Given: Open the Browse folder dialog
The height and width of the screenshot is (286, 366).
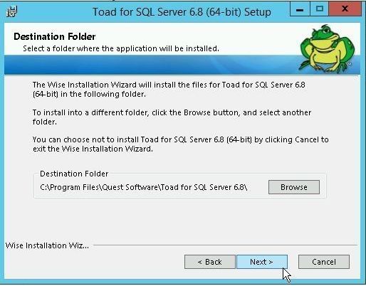Looking at the screenshot, I should [x=294, y=187].
